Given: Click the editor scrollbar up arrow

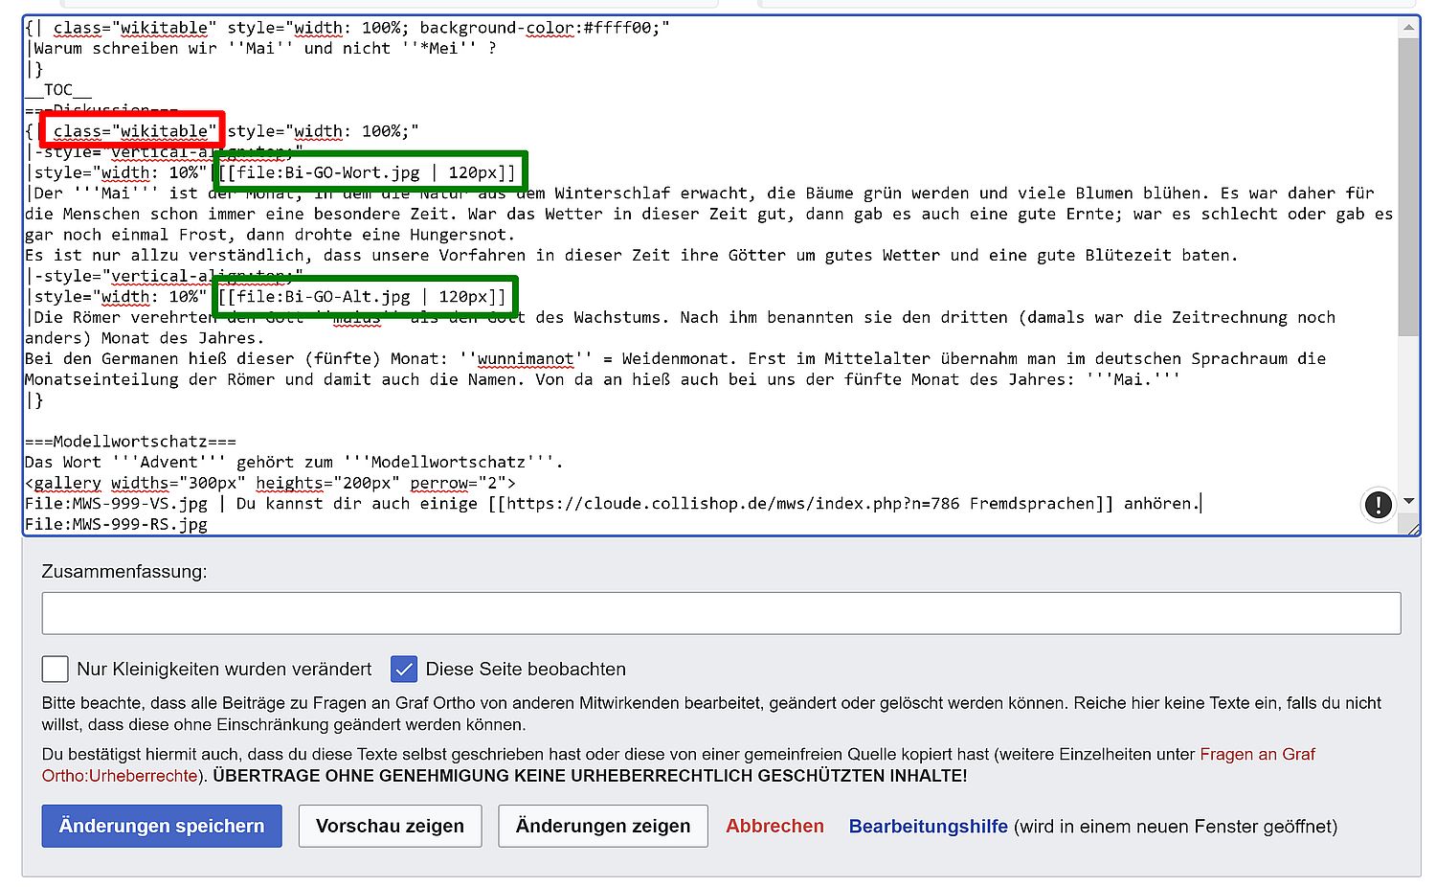Looking at the screenshot, I should 1407,28.
